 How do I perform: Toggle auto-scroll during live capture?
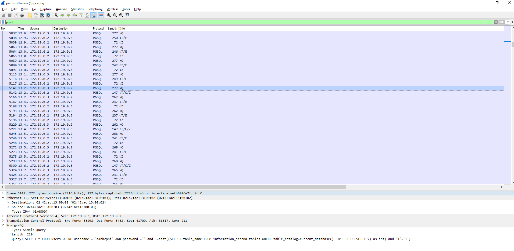click(93, 15)
